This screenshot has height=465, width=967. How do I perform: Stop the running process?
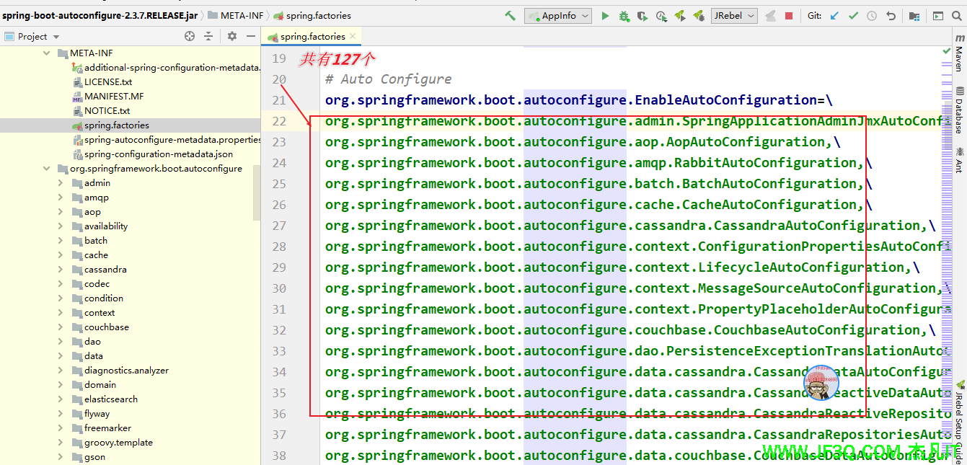tap(789, 15)
